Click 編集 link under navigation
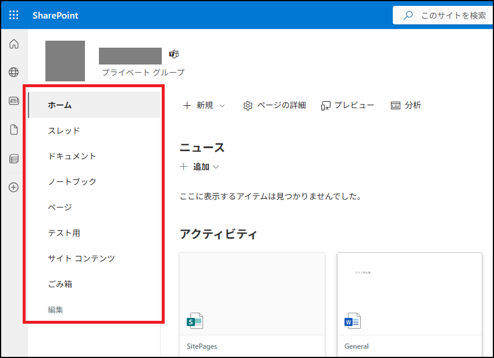Viewport: 494px width, 358px height. [x=55, y=310]
